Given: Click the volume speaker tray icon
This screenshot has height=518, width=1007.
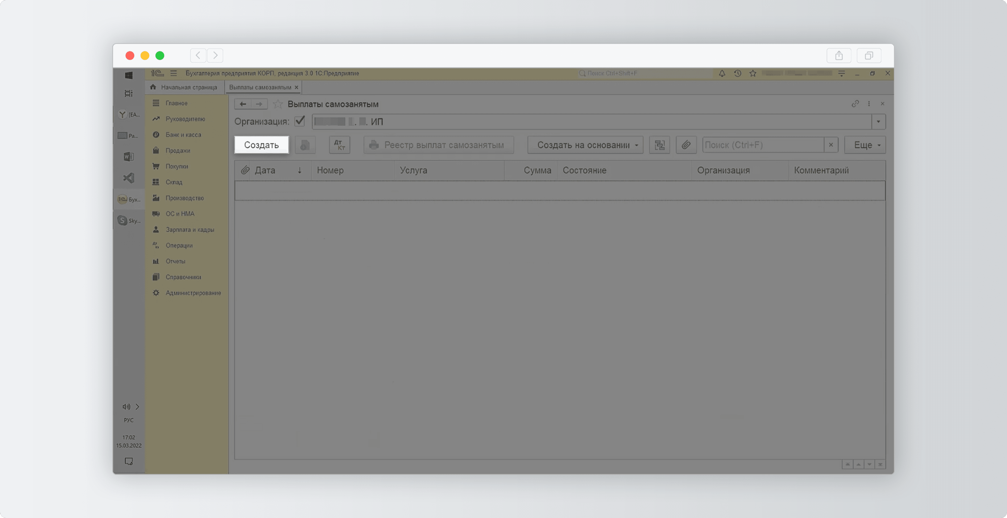Looking at the screenshot, I should click(x=126, y=407).
